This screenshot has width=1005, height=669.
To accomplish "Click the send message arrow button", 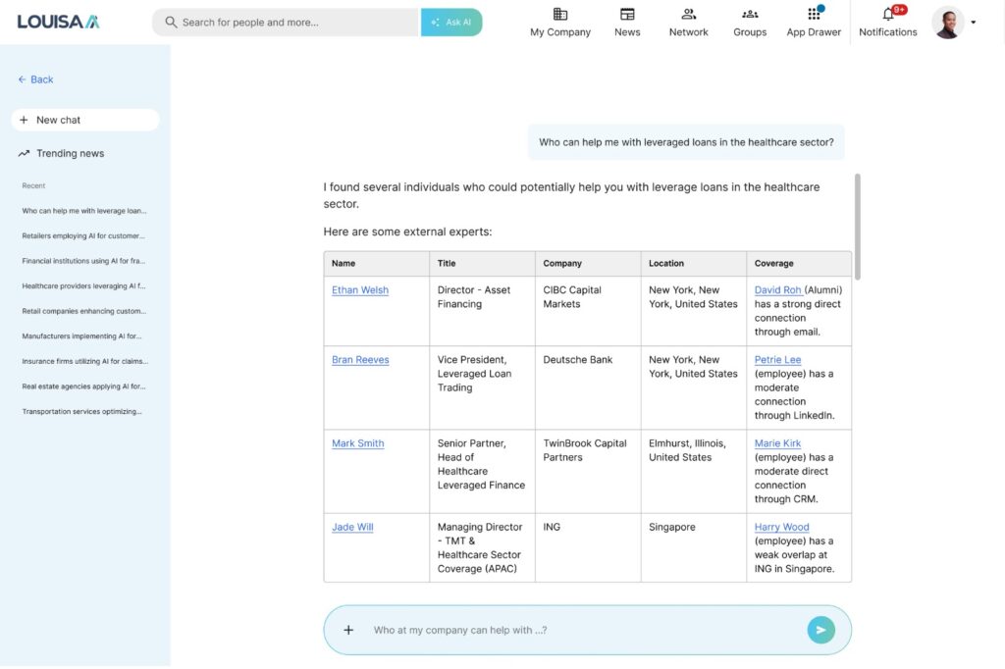I will point(820,630).
